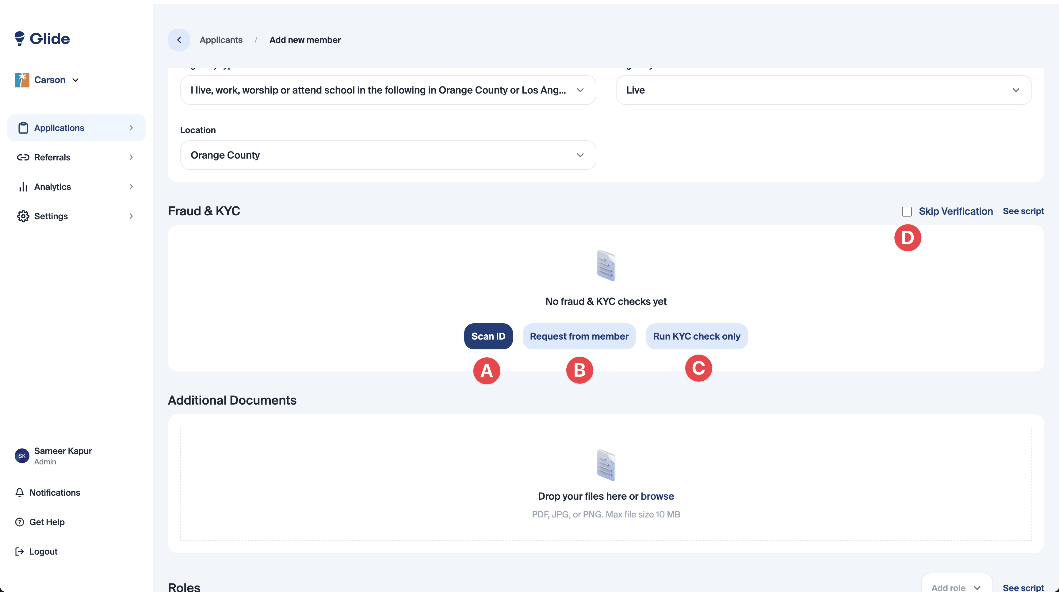Screen dimensions: 1059x592
Task: Enable the Skip Verification checkbox
Action: click(907, 211)
